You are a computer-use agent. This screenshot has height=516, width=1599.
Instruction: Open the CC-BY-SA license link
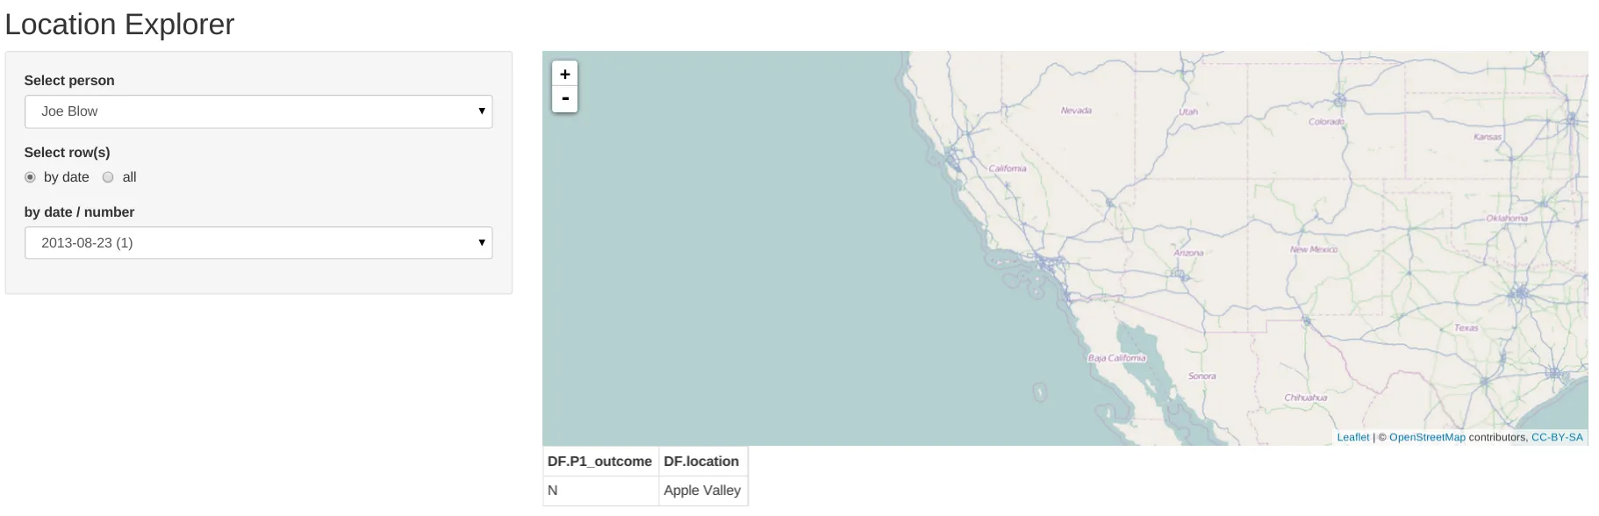pyautogui.click(x=1557, y=437)
